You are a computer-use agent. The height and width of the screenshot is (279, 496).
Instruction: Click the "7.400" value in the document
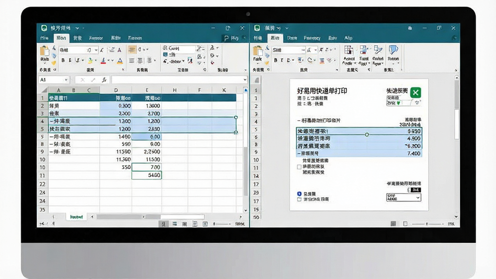[x=414, y=154]
